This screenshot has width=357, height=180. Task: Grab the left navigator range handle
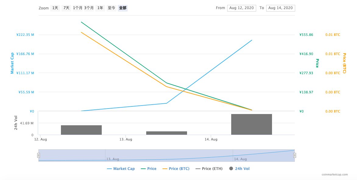38,155
